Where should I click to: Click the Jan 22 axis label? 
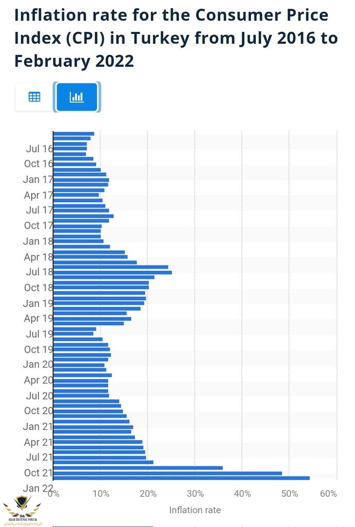tap(38, 488)
